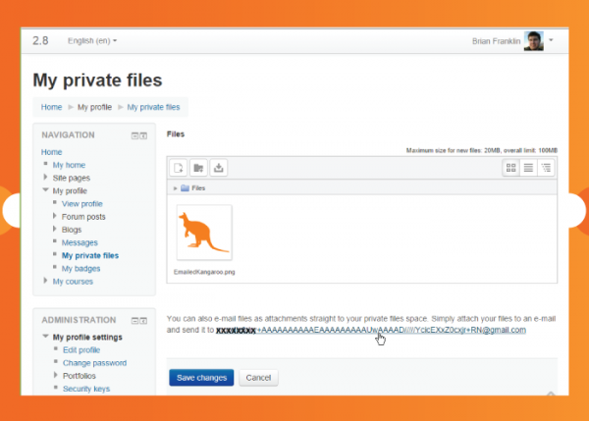Image resolution: width=589 pixels, height=421 pixels.
Task: Expand the My courses tree node
Action: click(45, 281)
